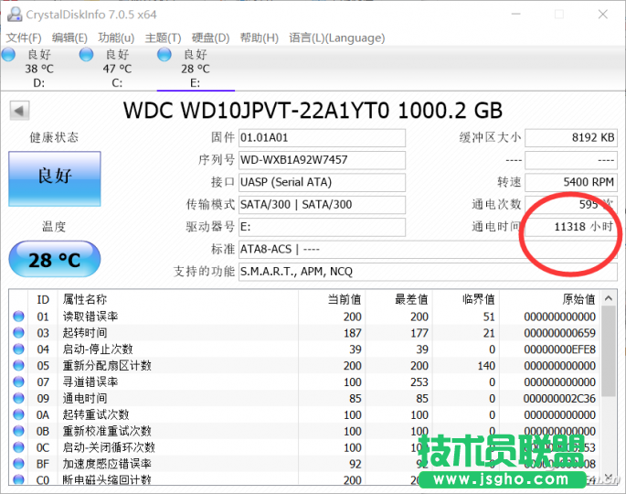Viewport: 626px width, 494px height.
Task: Open the 硬盘(D) menu
Action: coord(210,38)
